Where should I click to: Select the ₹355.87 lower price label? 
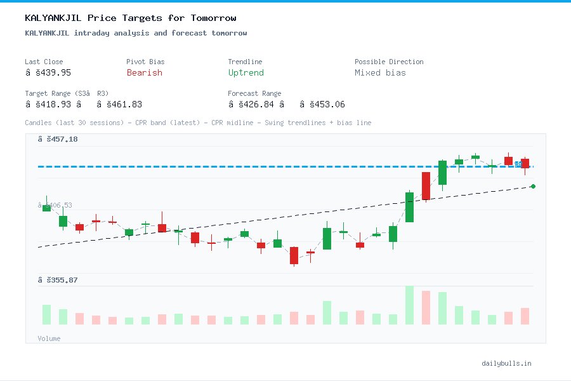point(60,279)
